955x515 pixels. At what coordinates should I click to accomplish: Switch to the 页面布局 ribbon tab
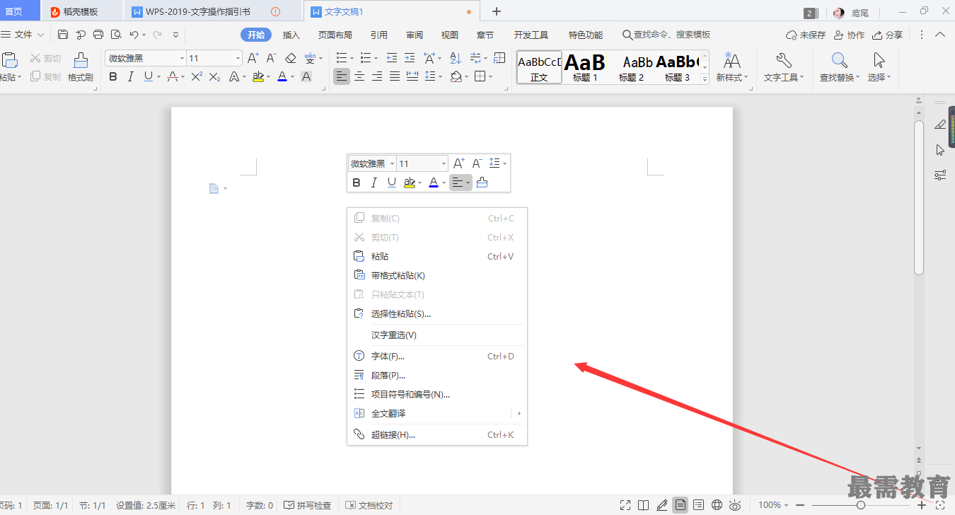[335, 35]
